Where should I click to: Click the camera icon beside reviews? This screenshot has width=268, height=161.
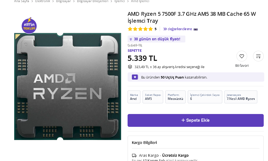pyautogui.click(x=196, y=29)
